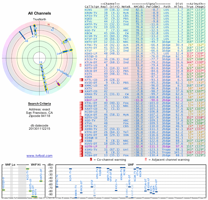208x200 pixels.
Task: Click the KPIX-TV bar in the UHF chart
Action: coord(97,168)
